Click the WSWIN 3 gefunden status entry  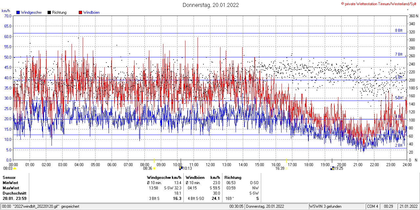tap(325, 206)
